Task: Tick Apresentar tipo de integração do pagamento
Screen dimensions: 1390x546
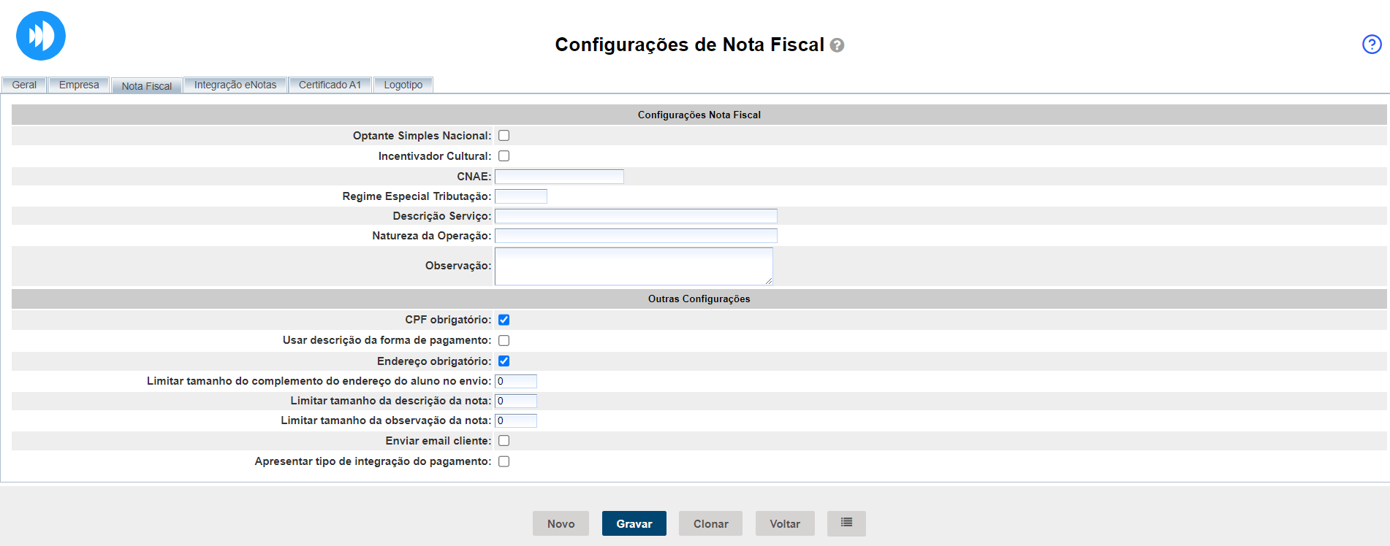Action: point(504,461)
